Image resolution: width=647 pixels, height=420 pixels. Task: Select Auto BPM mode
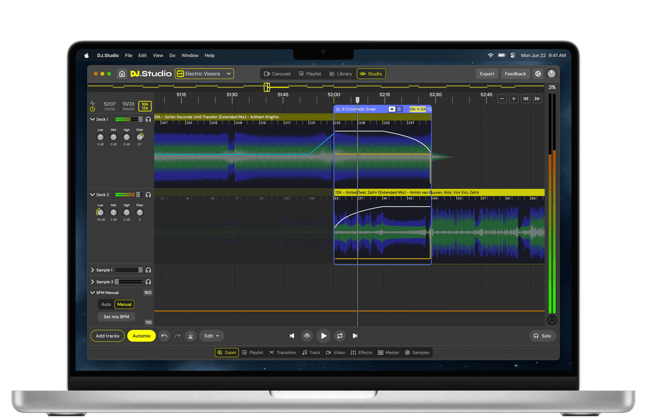click(106, 305)
